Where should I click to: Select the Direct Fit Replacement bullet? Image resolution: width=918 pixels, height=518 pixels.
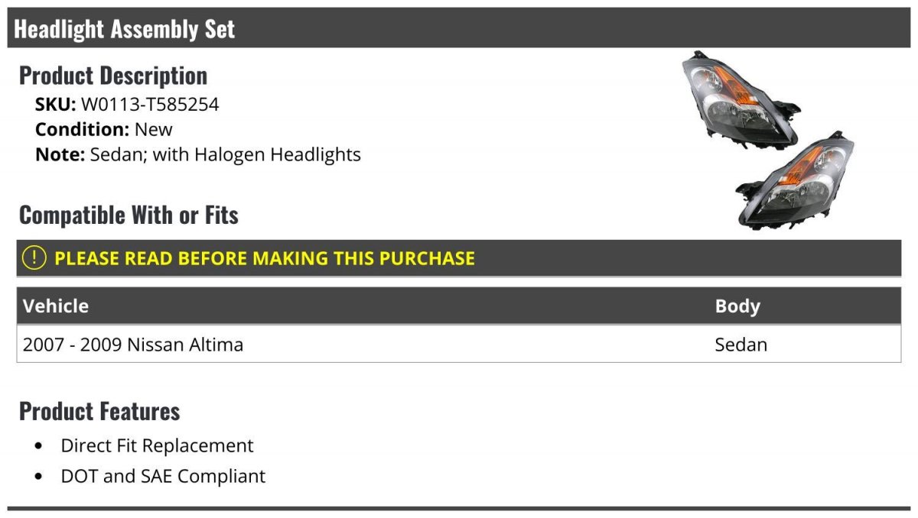(157, 445)
